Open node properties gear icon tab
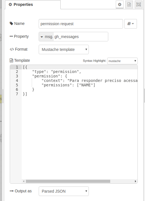The image size is (145, 201). tap(120, 4)
